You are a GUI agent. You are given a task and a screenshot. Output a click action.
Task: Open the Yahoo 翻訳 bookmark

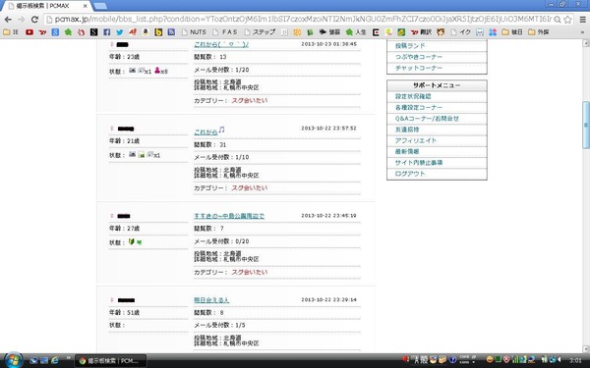click(421, 32)
